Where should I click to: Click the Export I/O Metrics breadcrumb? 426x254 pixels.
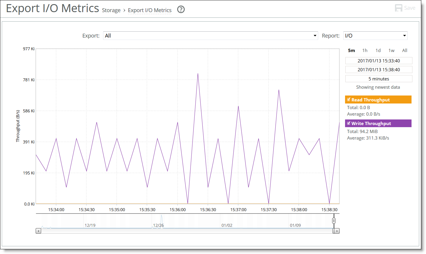pos(149,10)
